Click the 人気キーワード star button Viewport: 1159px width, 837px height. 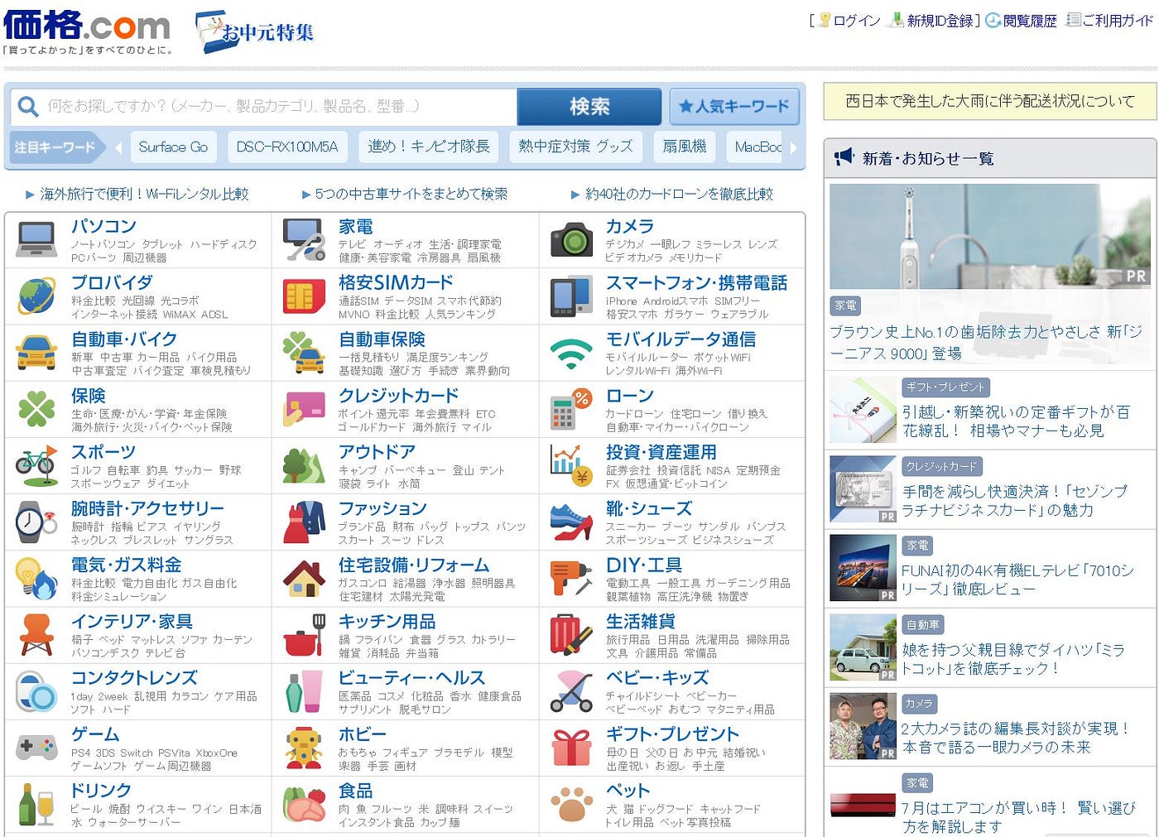click(x=734, y=107)
